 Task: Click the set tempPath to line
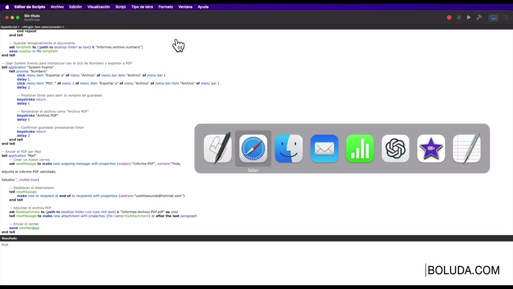click(x=76, y=47)
